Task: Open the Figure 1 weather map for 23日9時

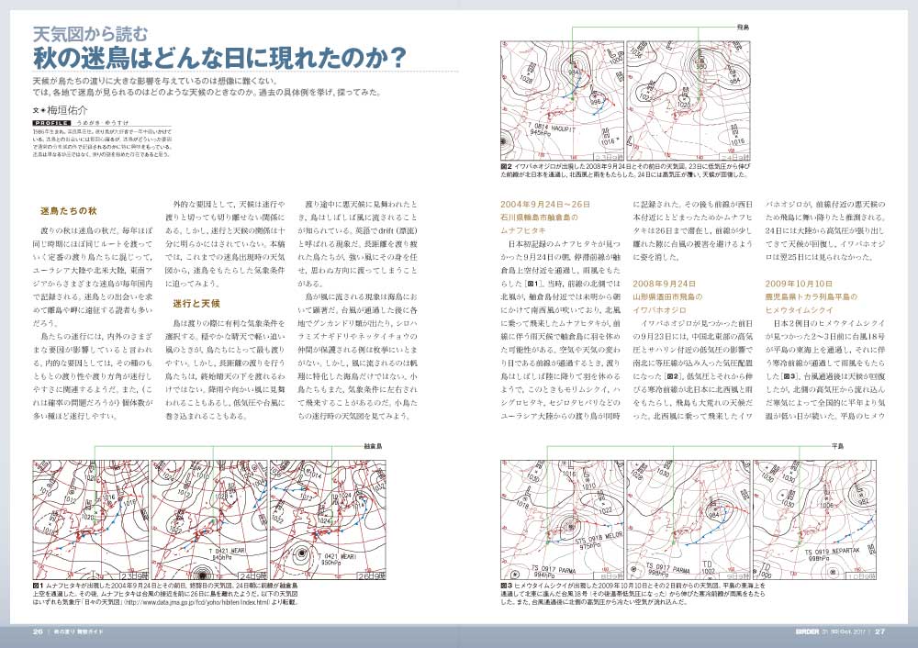Action: pyautogui.click(x=91, y=520)
